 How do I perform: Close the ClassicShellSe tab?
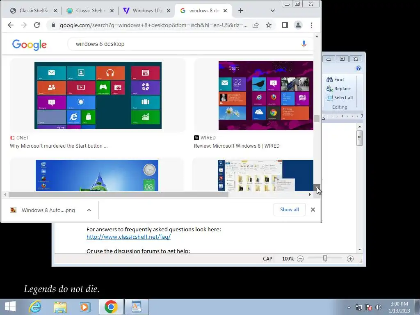(55, 11)
